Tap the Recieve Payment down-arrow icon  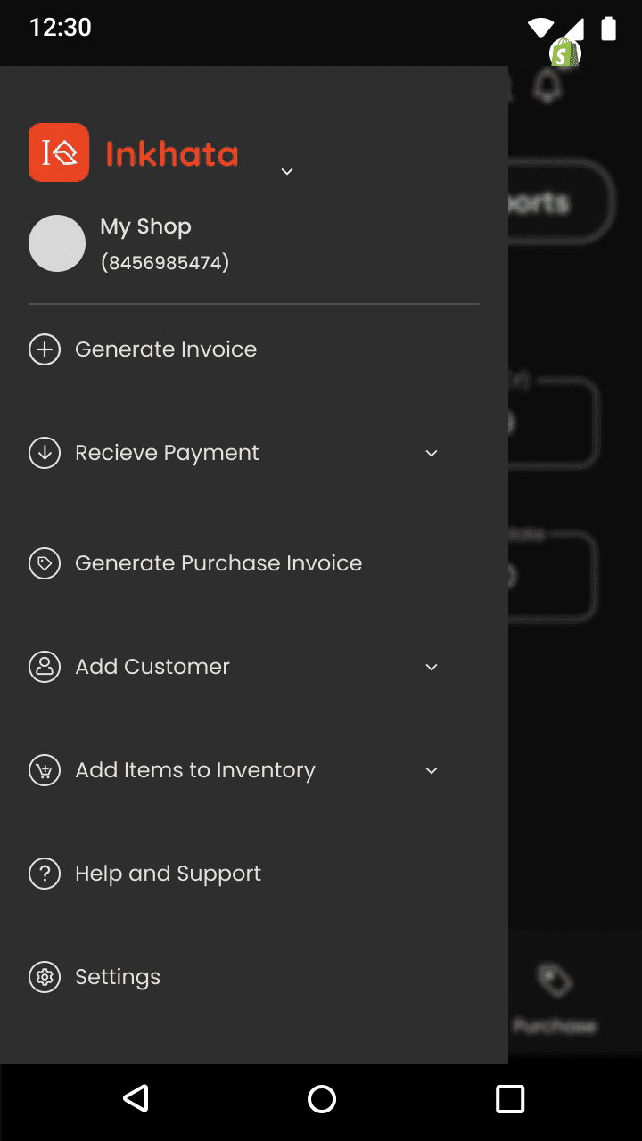(x=45, y=453)
